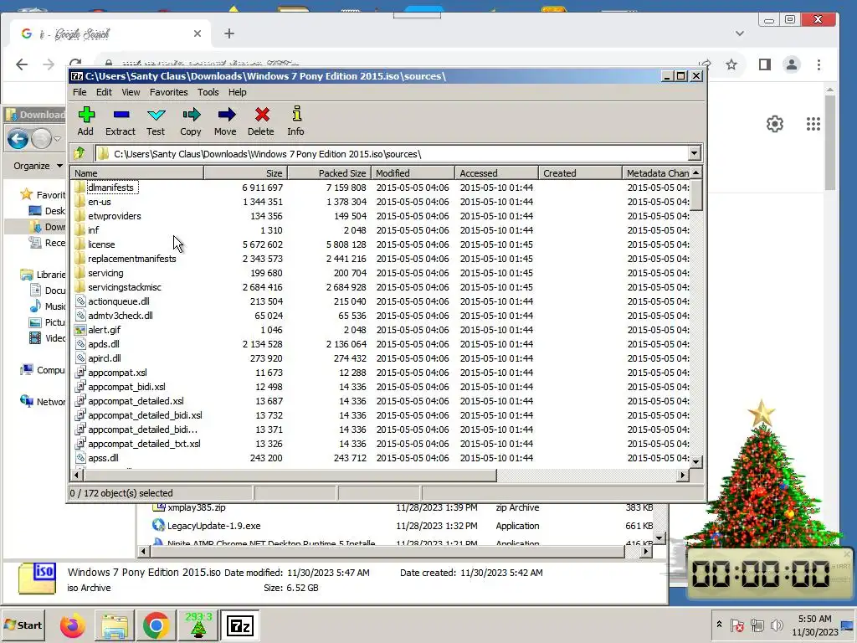Viewport: 857px width, 643px height.
Task: Open Google apps grid icon
Action: coord(813,124)
